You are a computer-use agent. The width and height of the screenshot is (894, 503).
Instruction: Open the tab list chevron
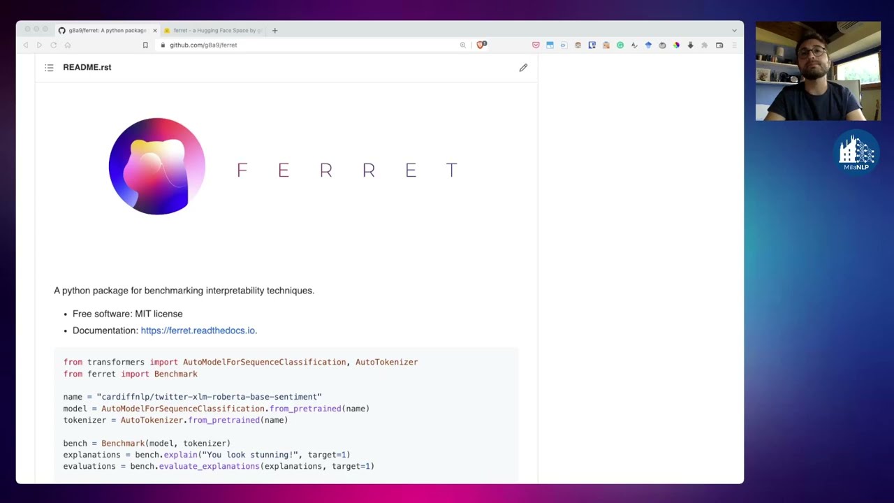(733, 30)
